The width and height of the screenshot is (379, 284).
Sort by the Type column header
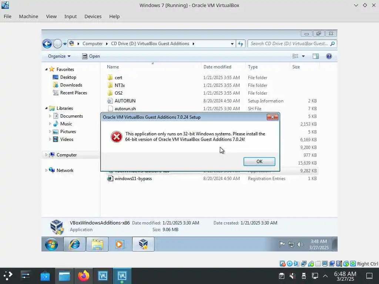[268, 67]
